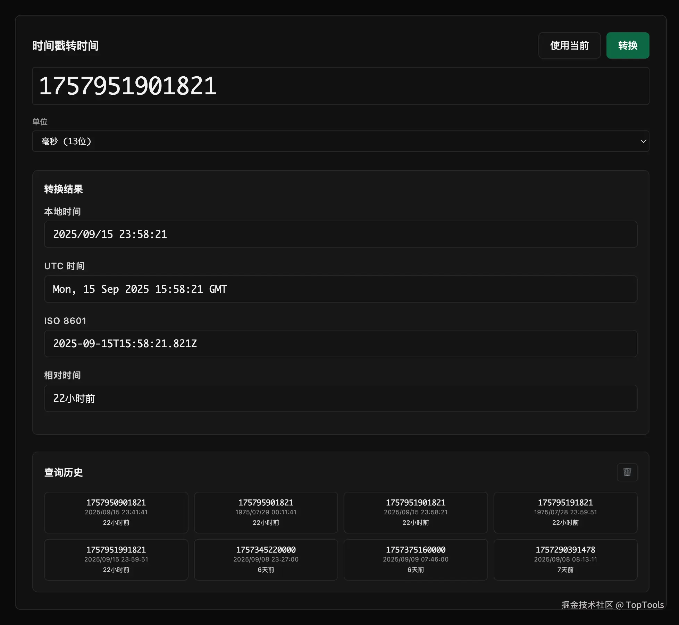Click the UTC 时间 result field

(340, 289)
